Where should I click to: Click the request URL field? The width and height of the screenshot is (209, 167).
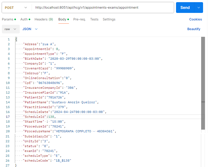pyautogui.click(x=102, y=8)
